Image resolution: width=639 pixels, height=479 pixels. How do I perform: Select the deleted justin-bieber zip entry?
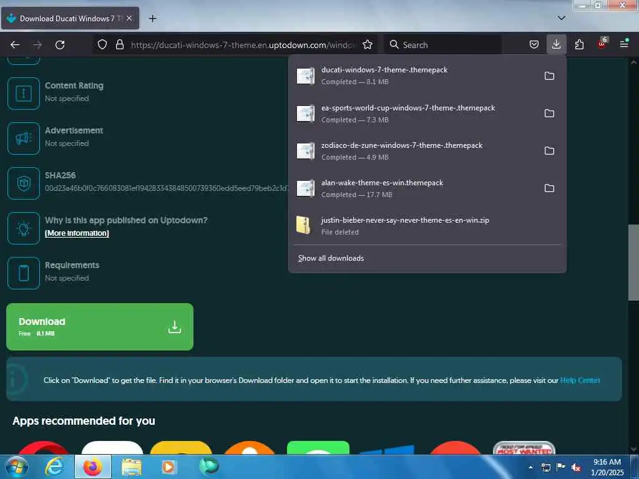pyautogui.click(x=427, y=226)
